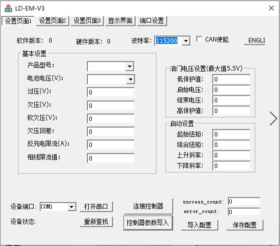
Task: Go to the 显示界面 tab
Action: pos(120,21)
